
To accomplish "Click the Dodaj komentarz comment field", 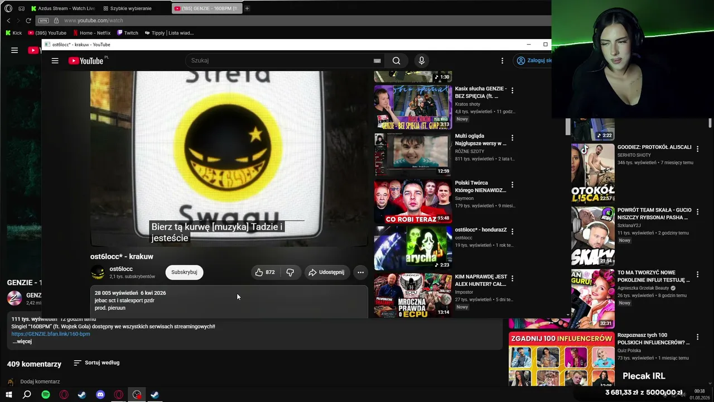I will click(40, 382).
